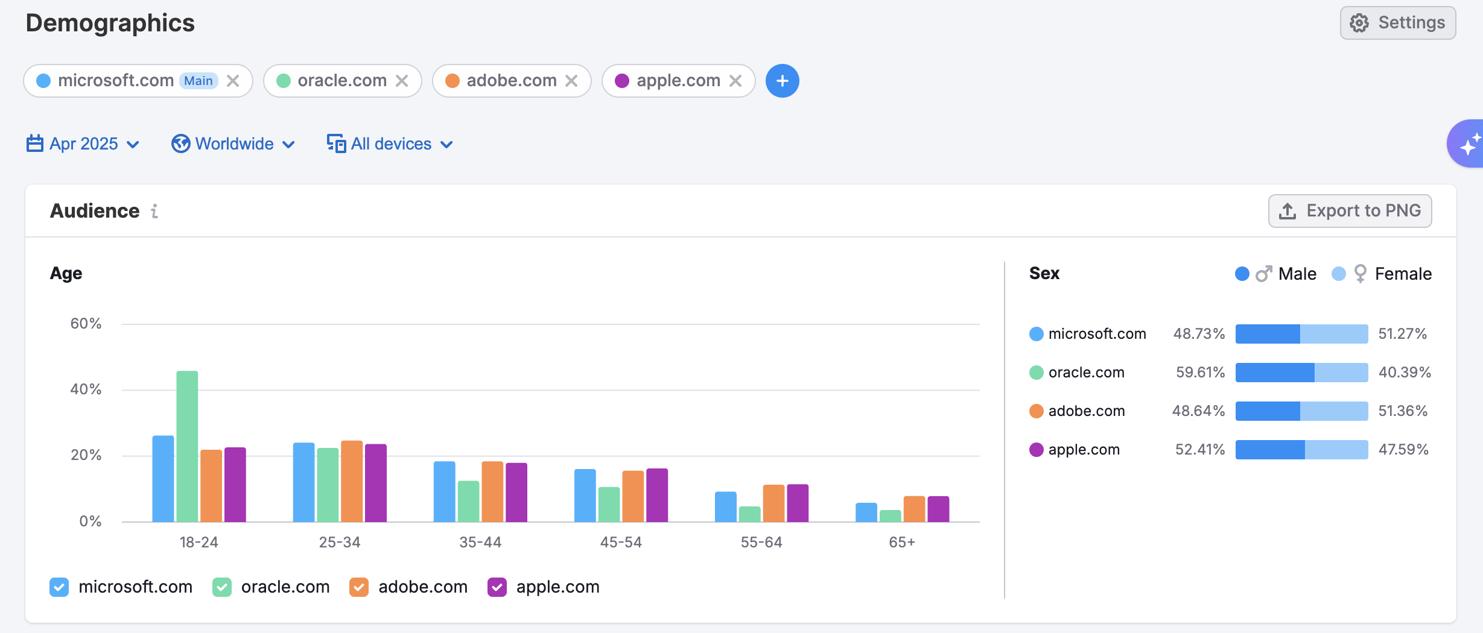Open the All devices dropdown

[390, 144]
